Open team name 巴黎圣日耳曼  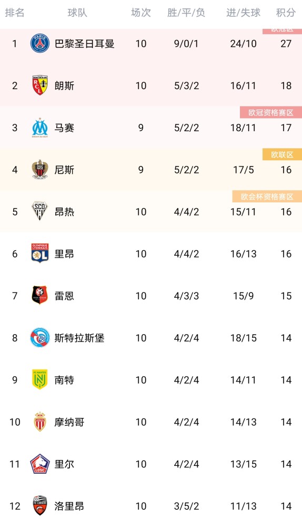[x=85, y=44]
